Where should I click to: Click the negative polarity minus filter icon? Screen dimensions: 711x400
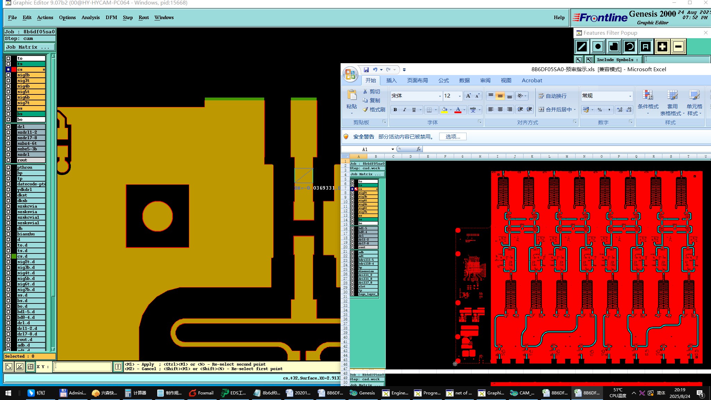(x=678, y=47)
